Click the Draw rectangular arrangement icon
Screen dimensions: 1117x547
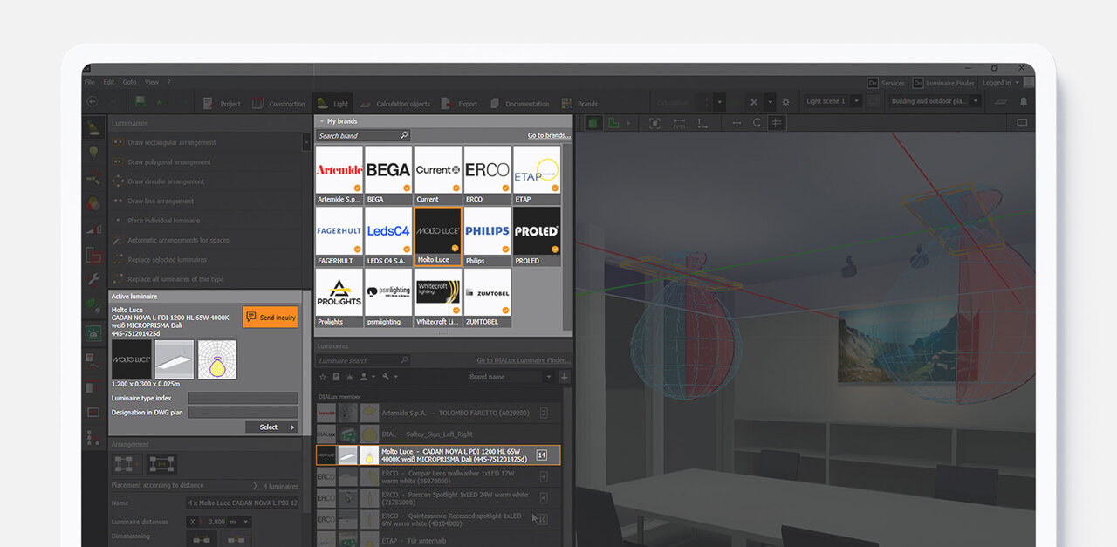point(118,142)
